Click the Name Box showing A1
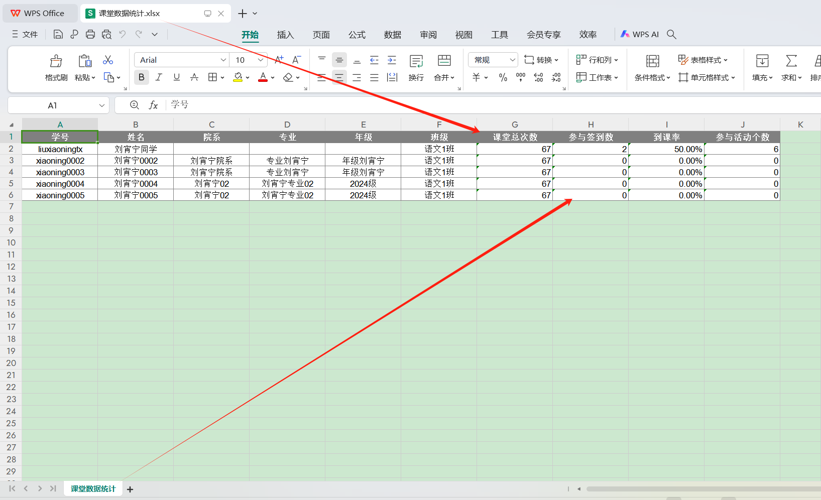 pos(53,105)
